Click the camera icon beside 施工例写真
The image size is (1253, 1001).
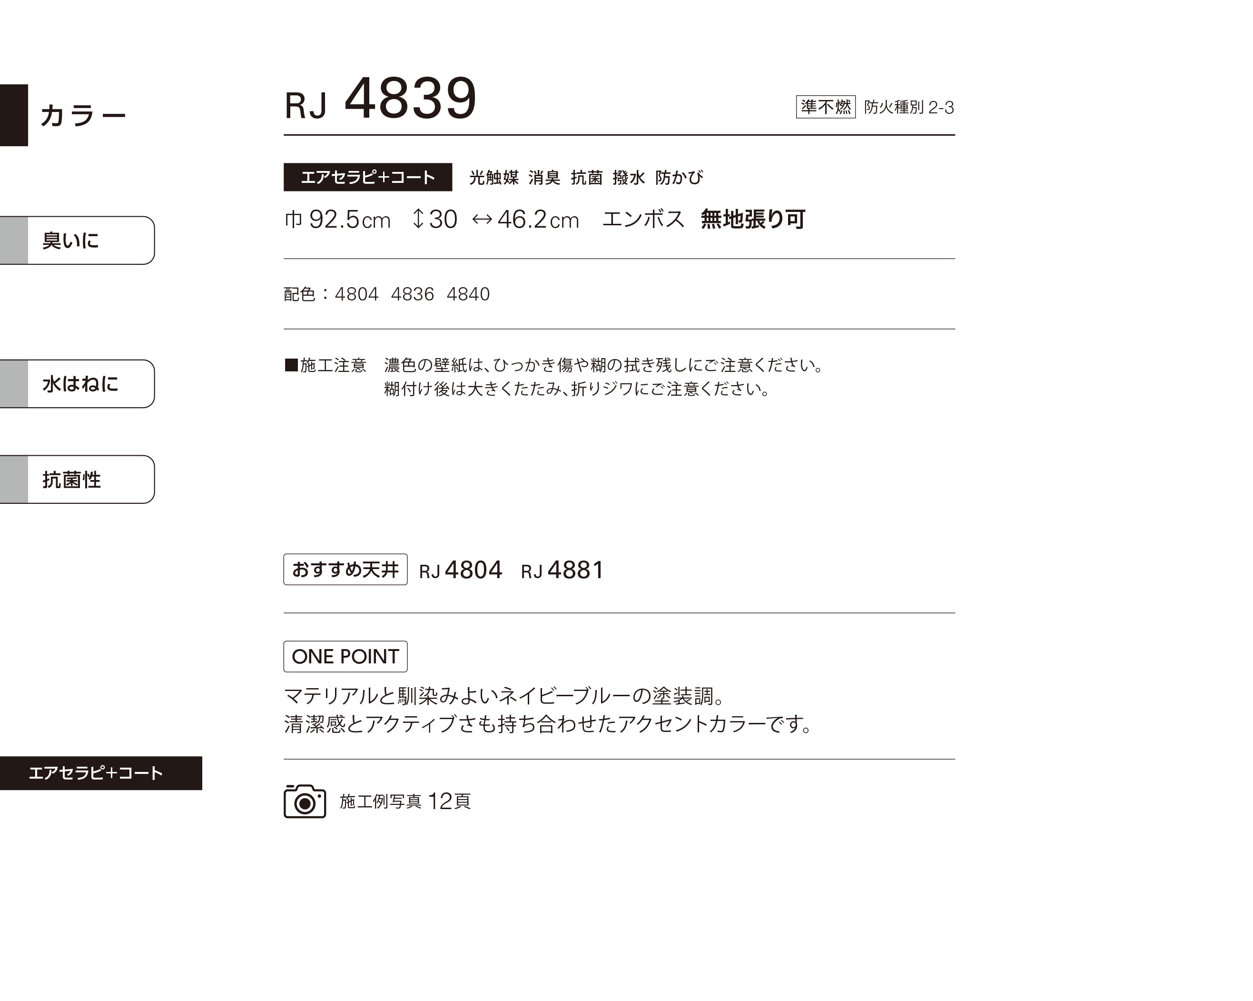tap(305, 801)
